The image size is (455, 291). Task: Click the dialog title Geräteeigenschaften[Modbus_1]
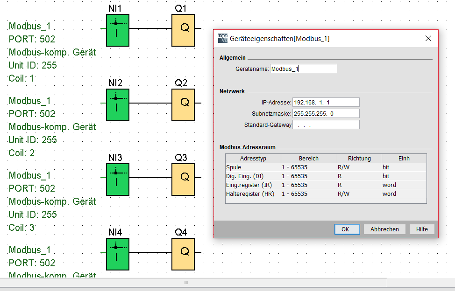279,39
